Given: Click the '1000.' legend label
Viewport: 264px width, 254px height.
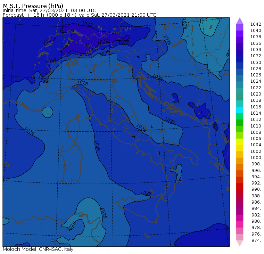Looking at the screenshot, I should click(256, 158).
